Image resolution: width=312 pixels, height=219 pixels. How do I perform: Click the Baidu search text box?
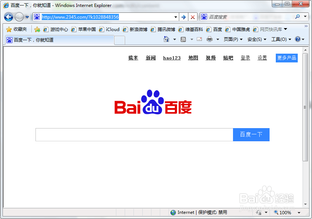134,135
